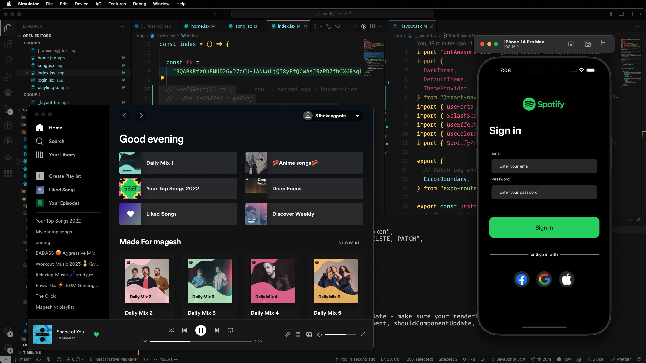Open the 31hokeaggoln account dropdown
Screen dimensions: 646x363
(x=332, y=116)
